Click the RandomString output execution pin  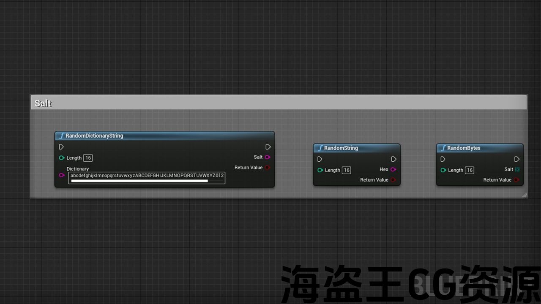click(393, 159)
